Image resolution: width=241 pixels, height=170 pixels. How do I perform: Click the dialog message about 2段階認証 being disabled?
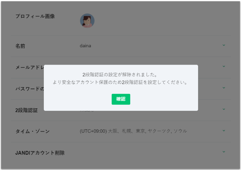(120, 75)
